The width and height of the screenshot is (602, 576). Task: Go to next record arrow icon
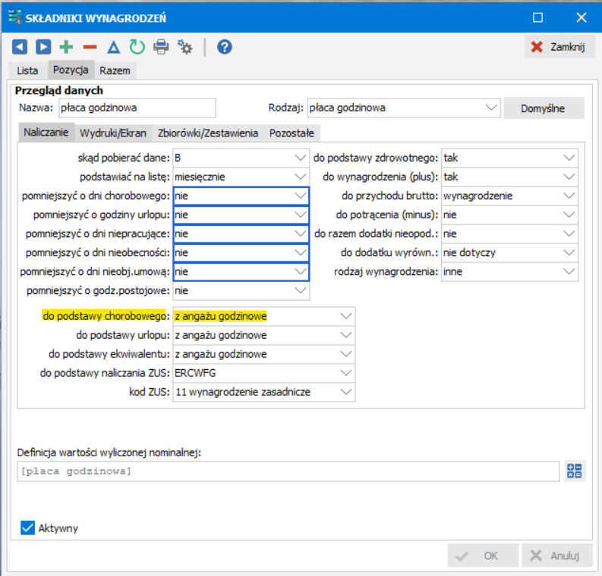pos(43,47)
